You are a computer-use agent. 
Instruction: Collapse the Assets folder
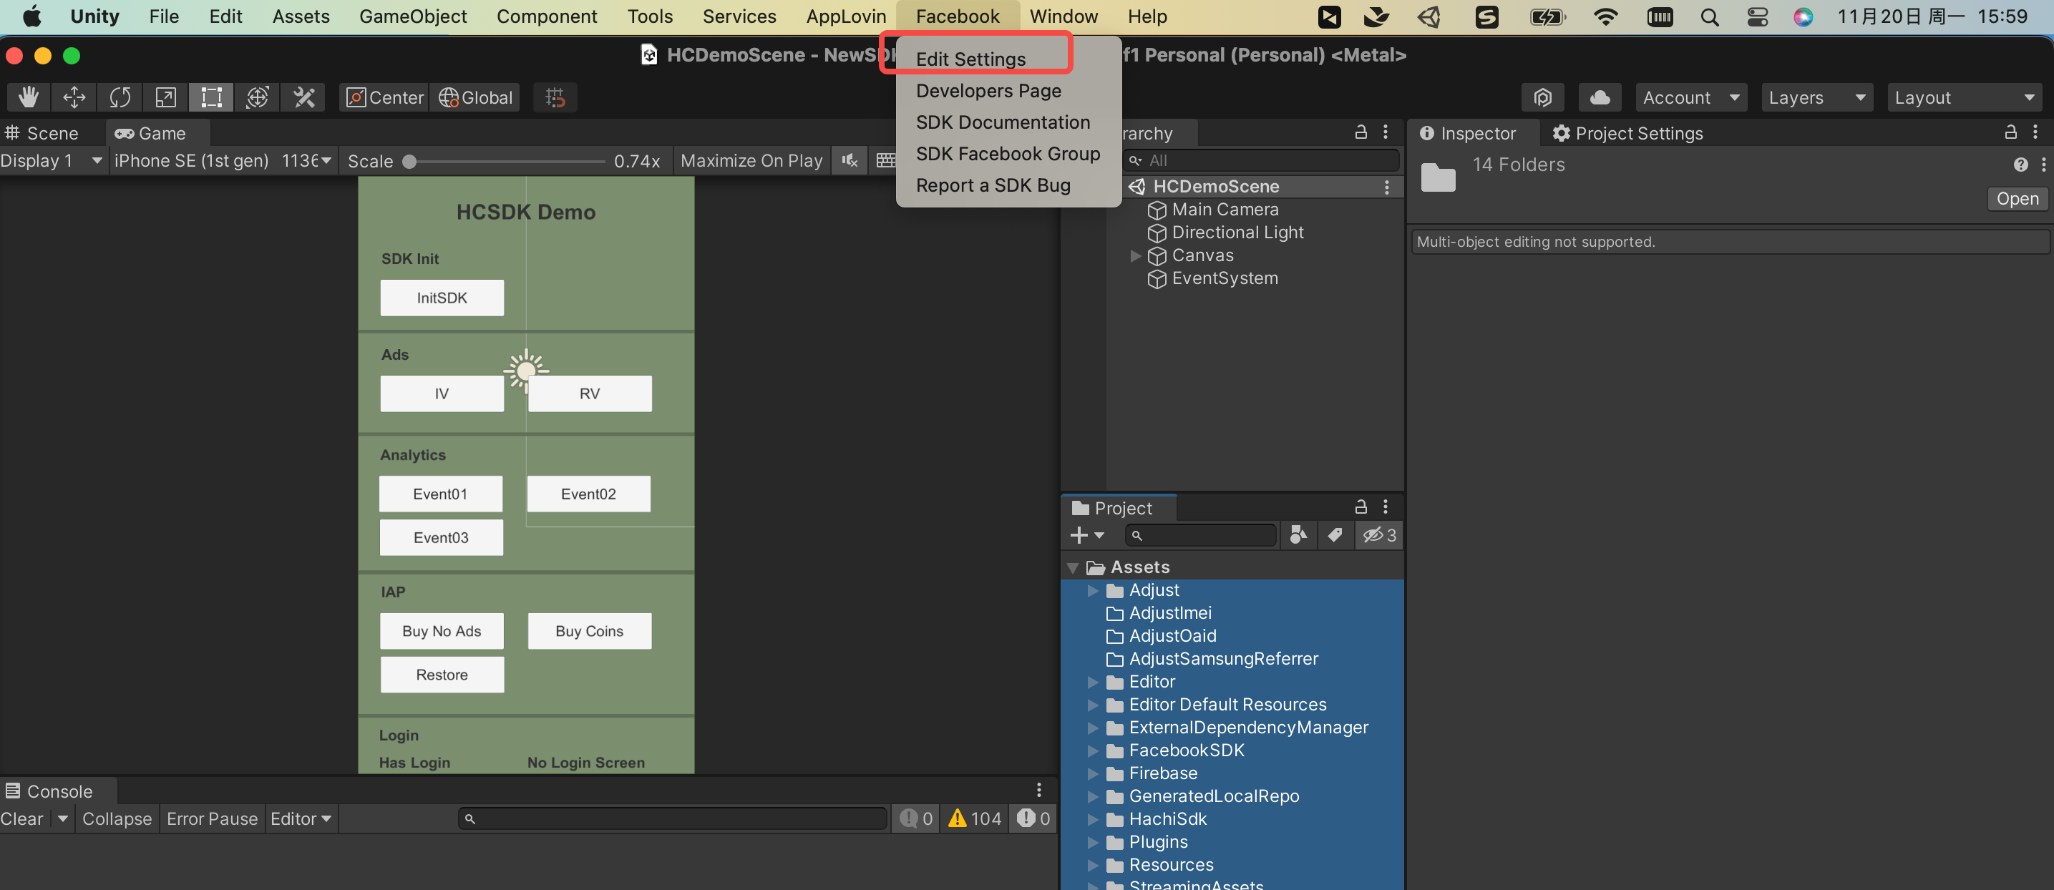pyautogui.click(x=1073, y=567)
